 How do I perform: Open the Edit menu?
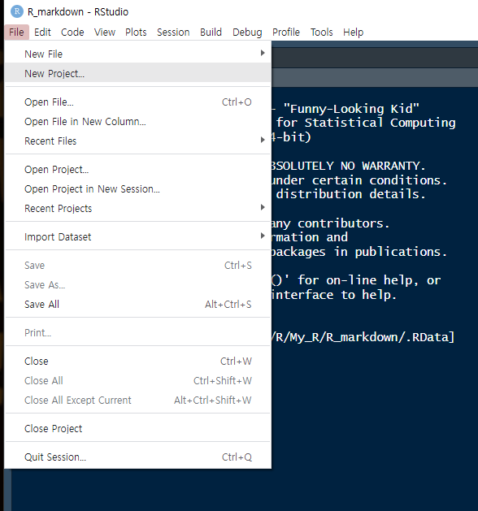(x=42, y=32)
